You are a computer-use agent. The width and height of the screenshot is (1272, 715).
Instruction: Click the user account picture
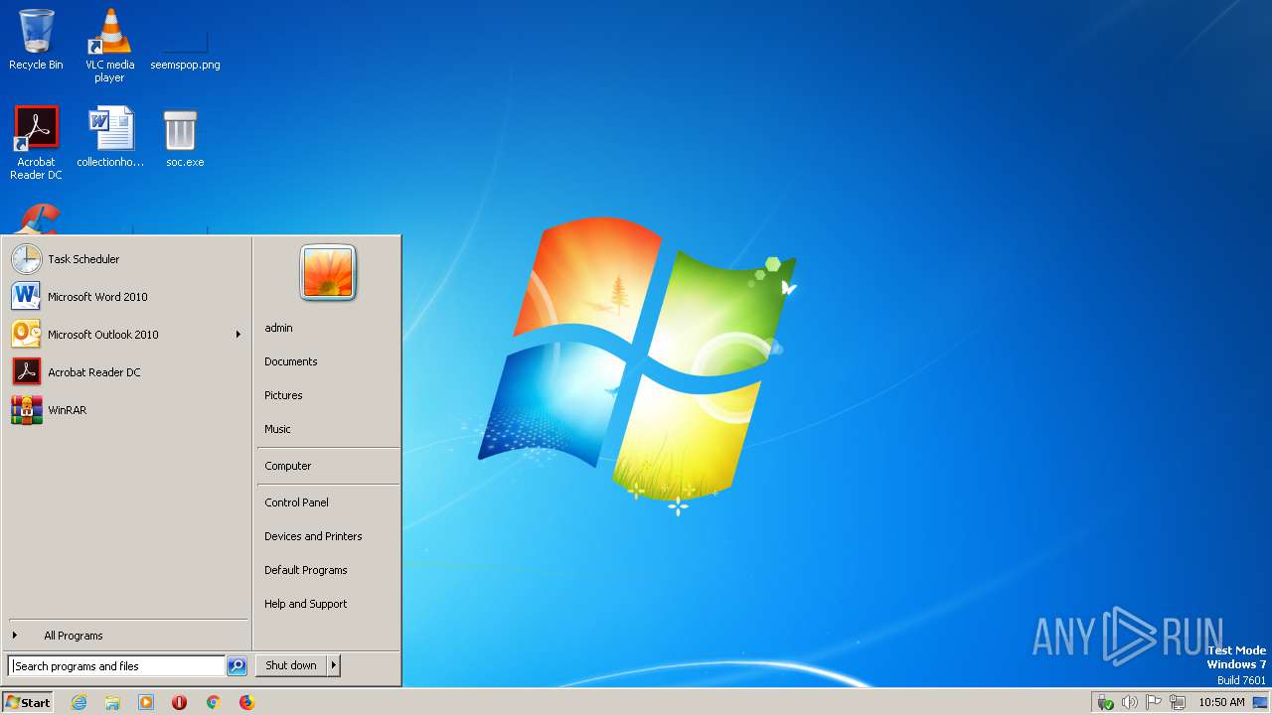tap(328, 273)
